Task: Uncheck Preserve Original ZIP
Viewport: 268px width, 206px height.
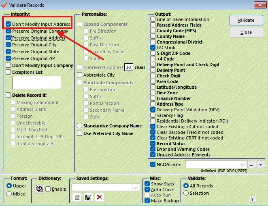Action: tap(8, 58)
